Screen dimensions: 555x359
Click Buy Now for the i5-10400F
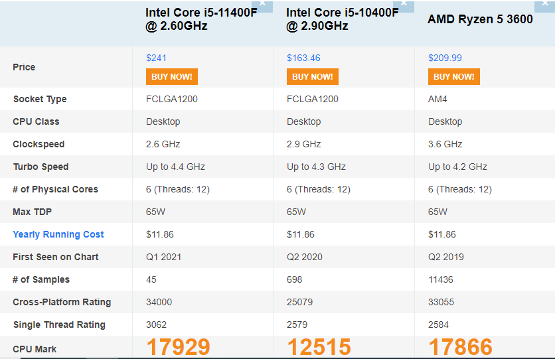click(x=313, y=76)
